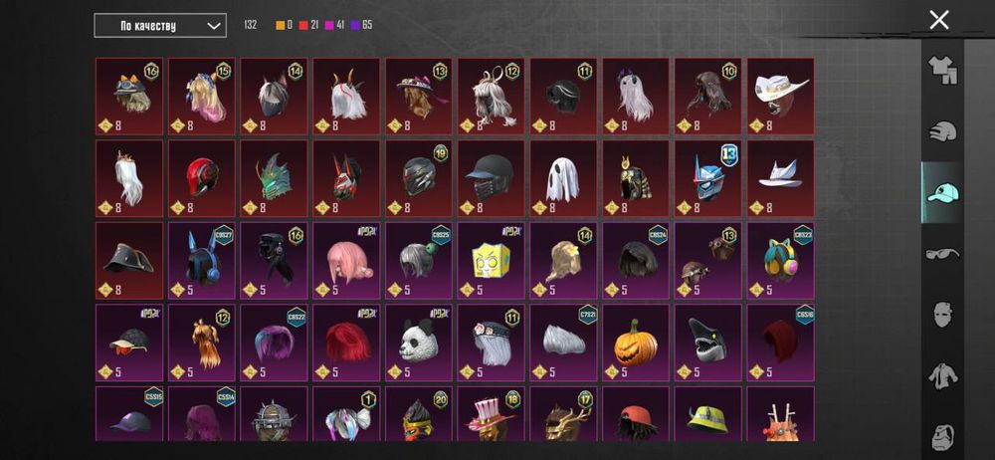Viewport: 995px width, 460px height.
Task: Select the cap headwear category icon
Action: (x=942, y=192)
